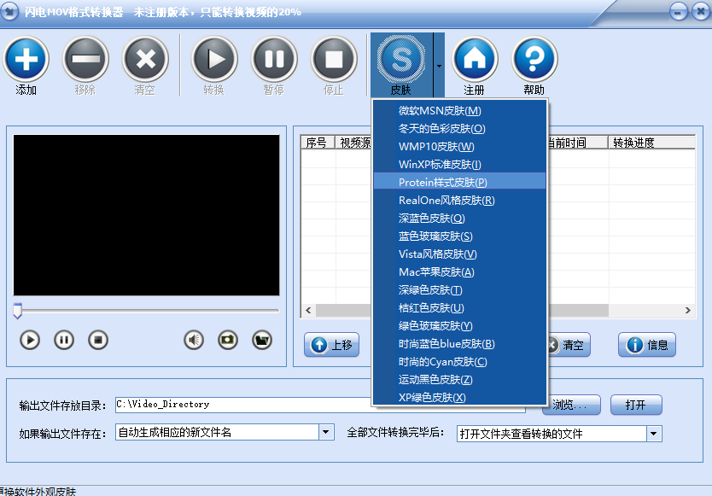Choose 桔红色皮肤(U) skin

point(459,307)
